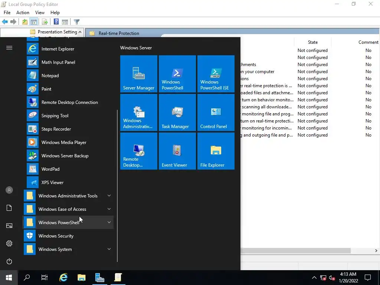This screenshot has width=380, height=285.
Task: Open Internet Explorer from the taskbar
Action: 63,278
